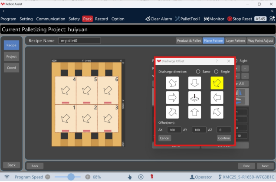This screenshot has height=182, width=276.
Task: Switch to Way Point Adjust tab
Action: point(260,40)
